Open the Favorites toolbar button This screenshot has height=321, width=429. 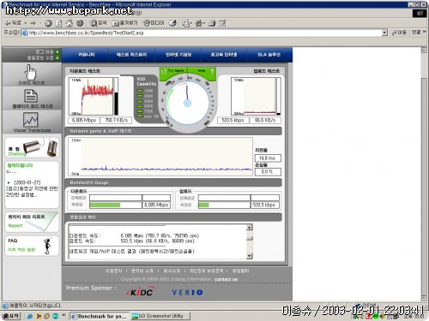point(124,23)
